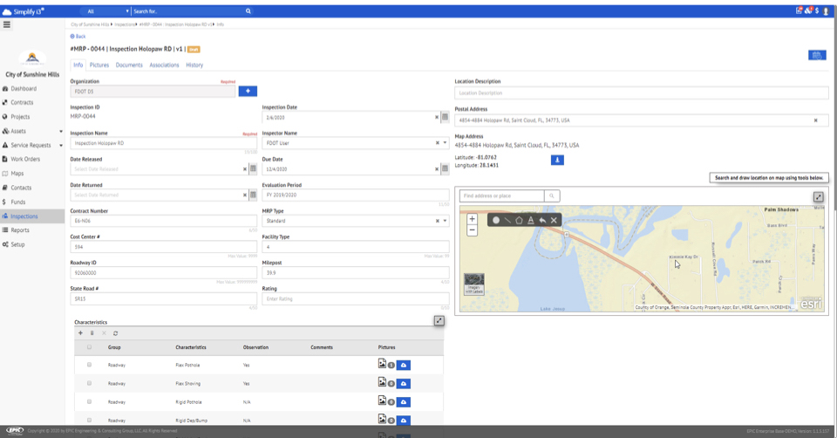Select the polygon draw tool on map

pyautogui.click(x=519, y=221)
